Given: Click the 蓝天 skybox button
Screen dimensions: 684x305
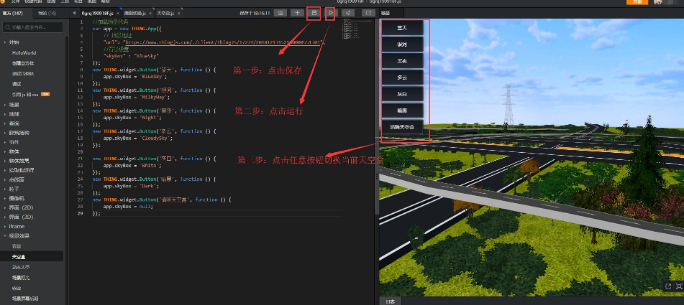Looking at the screenshot, I should 402,28.
